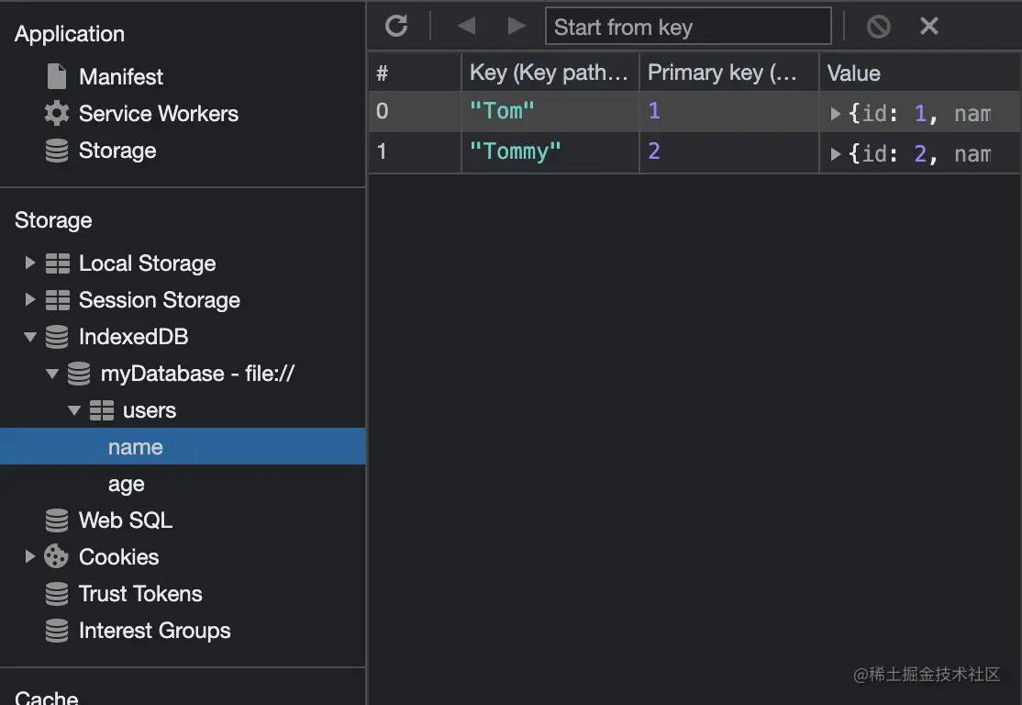The height and width of the screenshot is (705, 1022).
Task: Open Trust Tokens storage item
Action: (x=139, y=594)
